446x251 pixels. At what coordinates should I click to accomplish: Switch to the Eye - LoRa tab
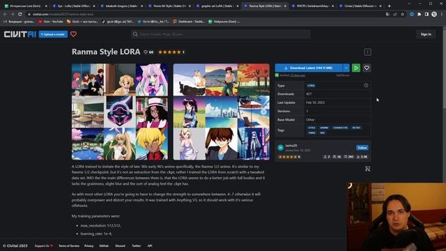[x=73, y=6]
